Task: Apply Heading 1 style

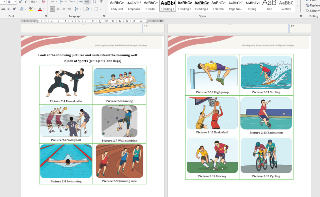Action: [x=167, y=6]
